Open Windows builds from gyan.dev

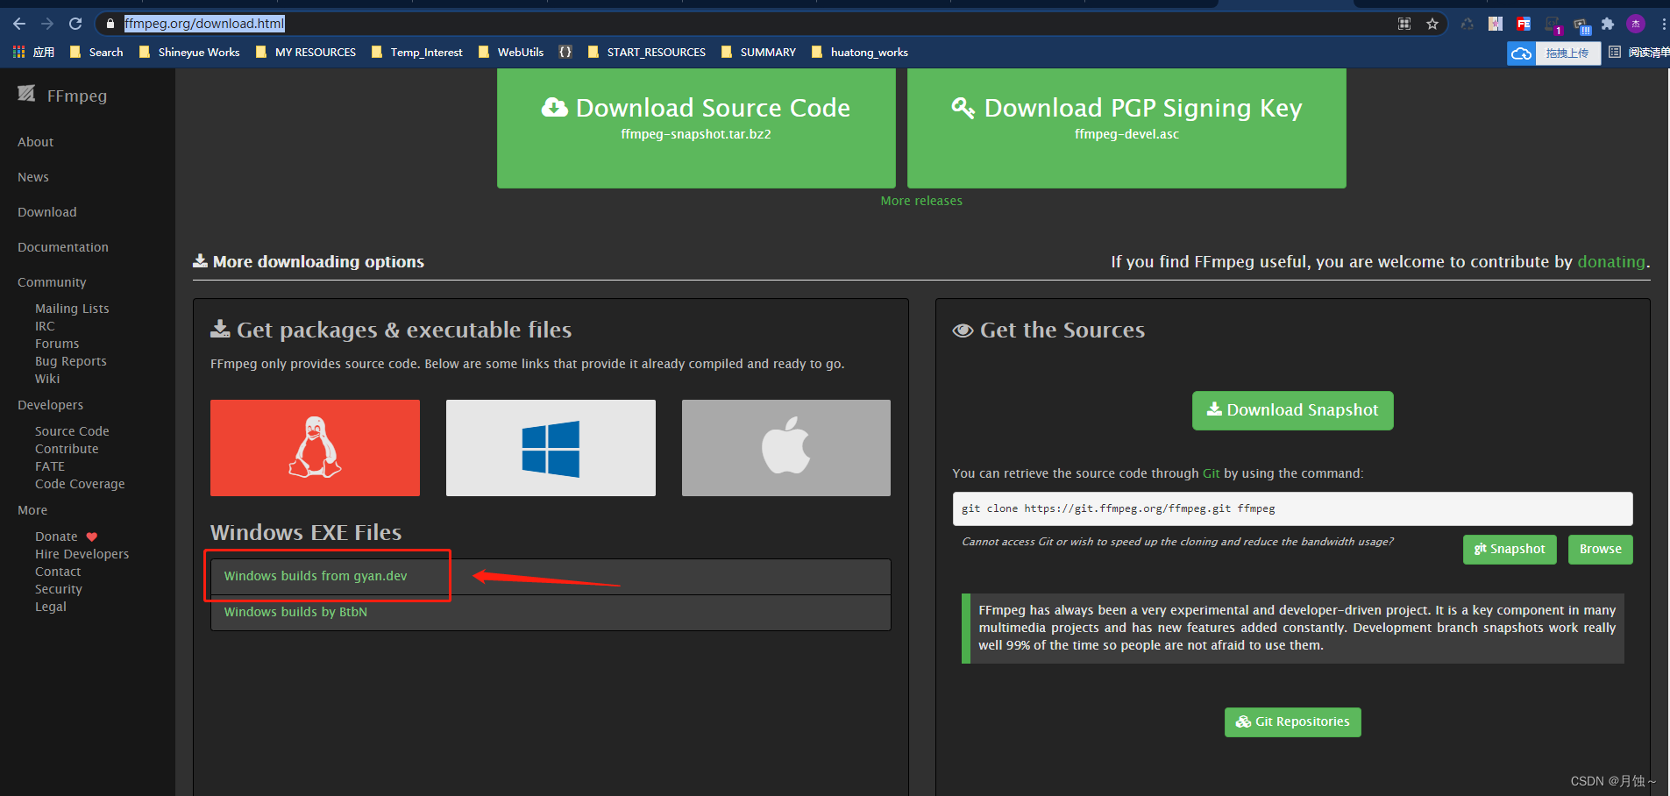(316, 576)
